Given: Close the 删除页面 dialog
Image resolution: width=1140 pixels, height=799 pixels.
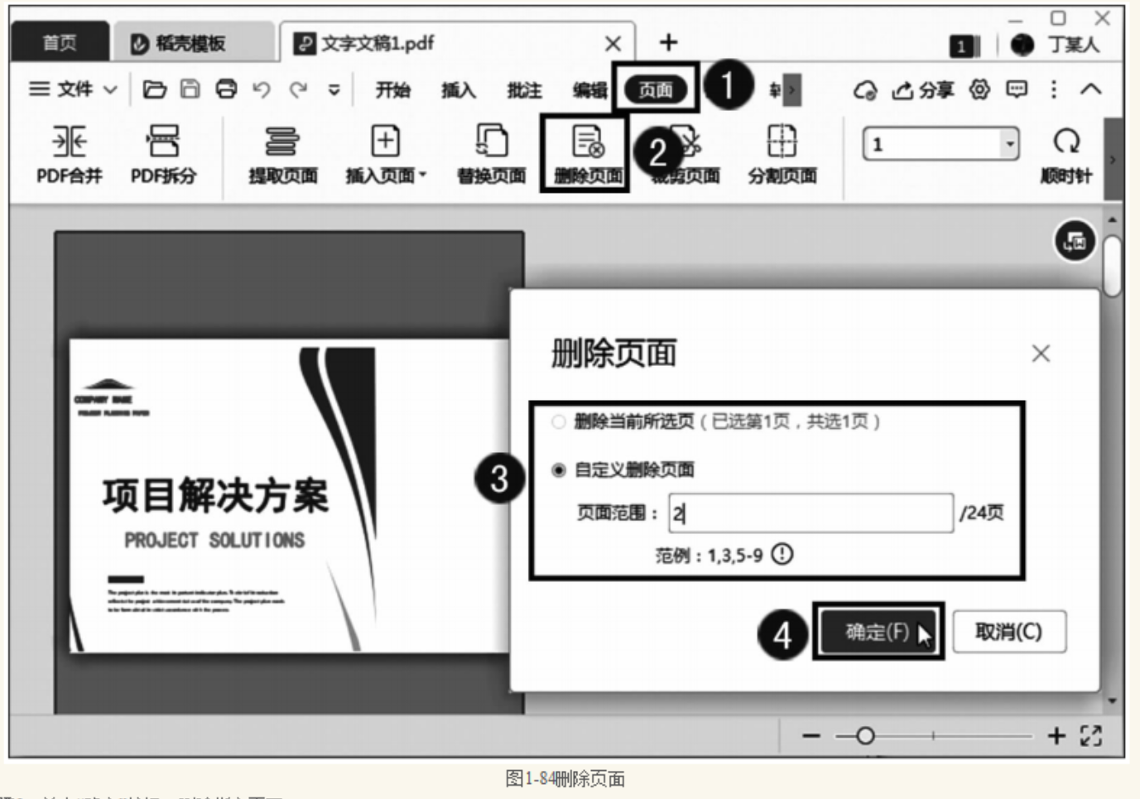Looking at the screenshot, I should 1041,354.
